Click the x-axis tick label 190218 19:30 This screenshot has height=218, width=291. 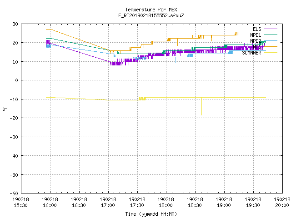[253, 203]
